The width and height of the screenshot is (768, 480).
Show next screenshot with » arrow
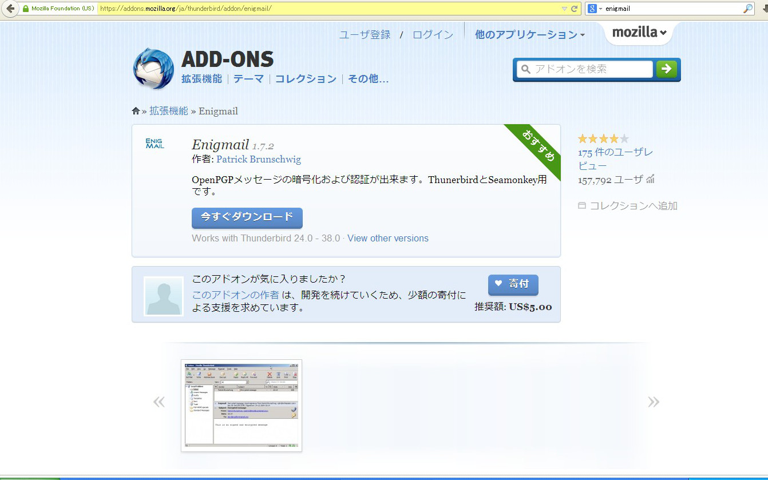654,402
